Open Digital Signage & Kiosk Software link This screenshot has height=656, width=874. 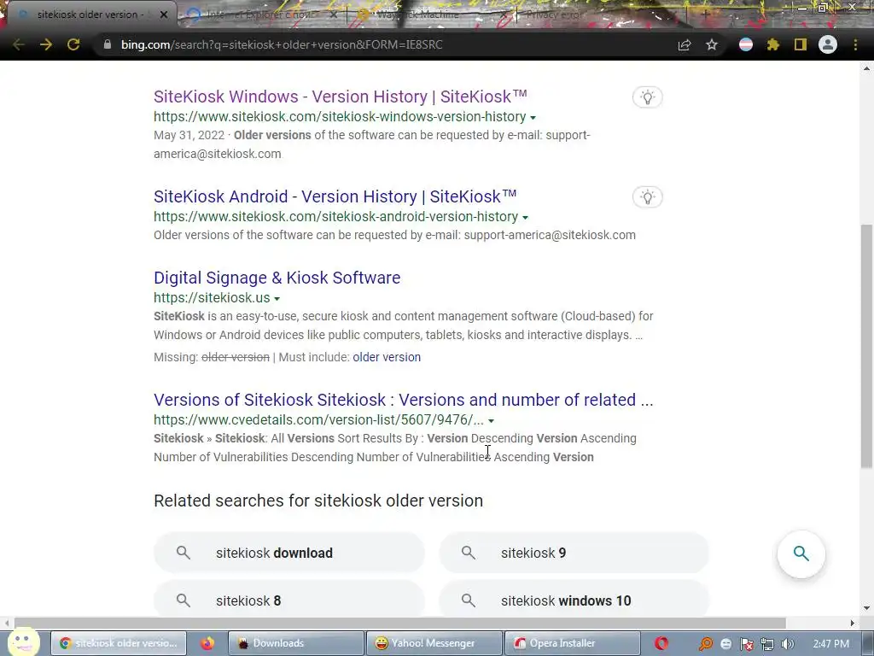click(x=277, y=278)
